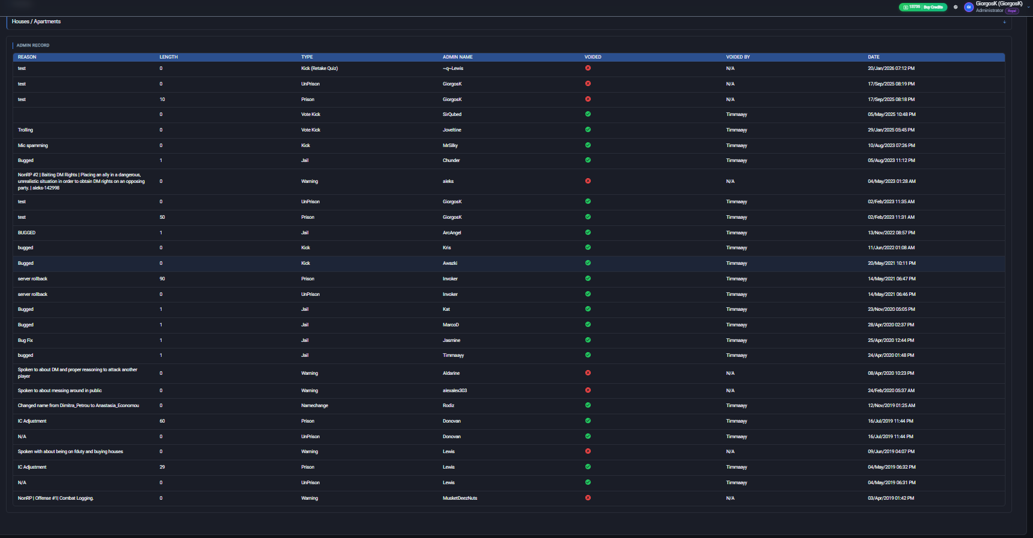This screenshot has width=1033, height=538.
Task: Click the GiorgosK profile avatar
Action: point(968,7)
